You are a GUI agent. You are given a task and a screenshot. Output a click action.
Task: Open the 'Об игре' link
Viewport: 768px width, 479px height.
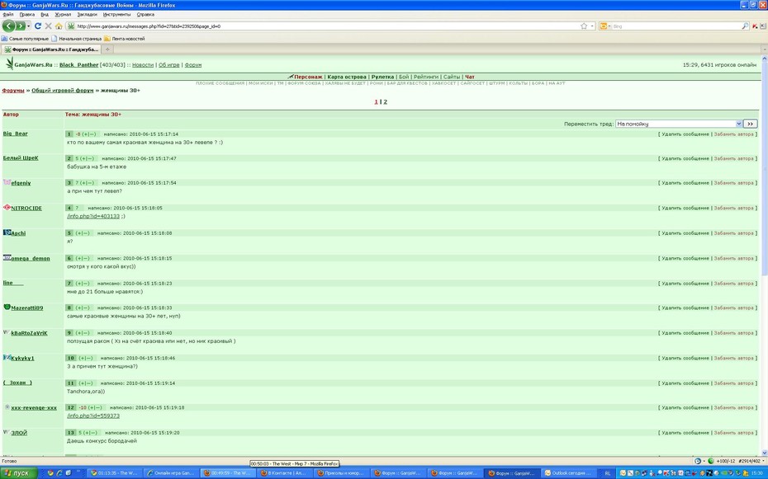coord(169,64)
